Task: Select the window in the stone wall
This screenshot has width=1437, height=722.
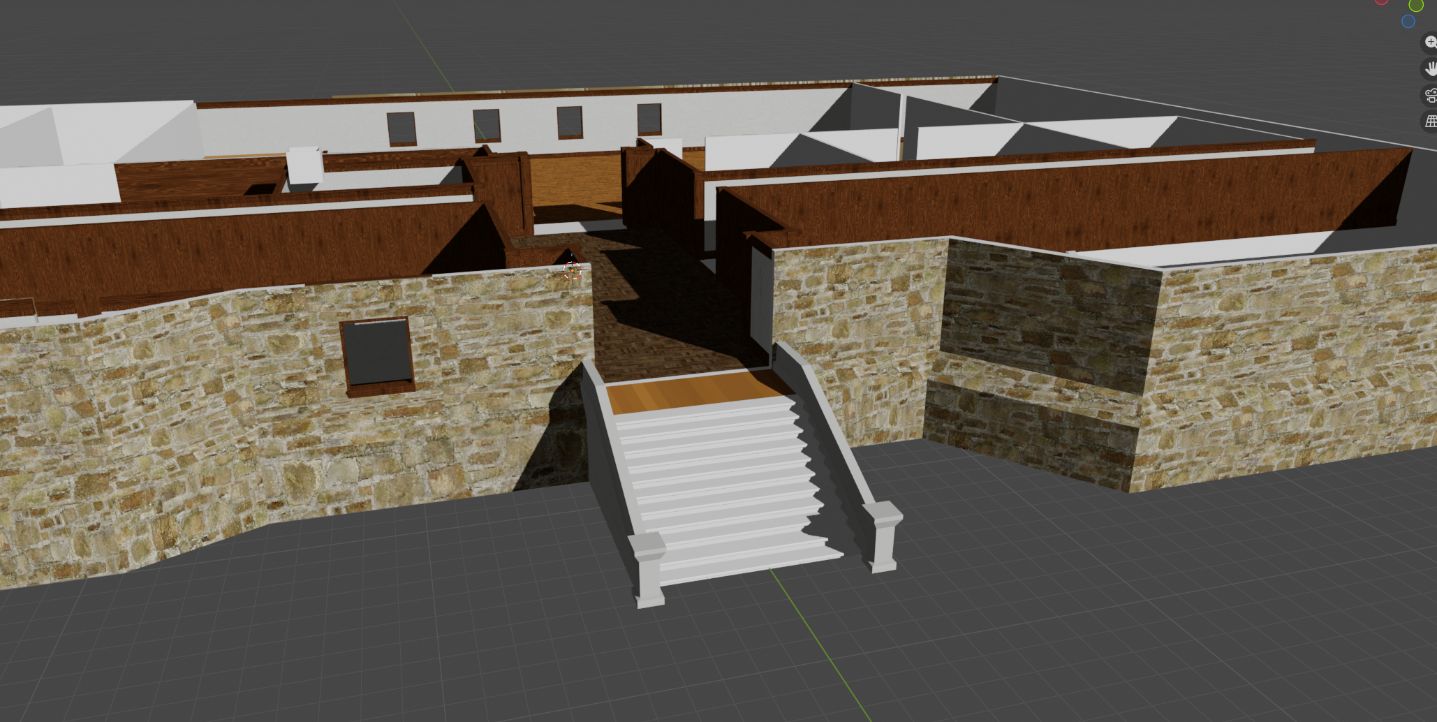Action: click(377, 356)
